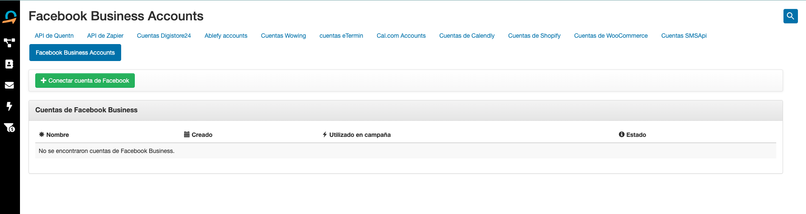Select the Cal.com Accounts tab
The height and width of the screenshot is (214, 806).
point(401,36)
